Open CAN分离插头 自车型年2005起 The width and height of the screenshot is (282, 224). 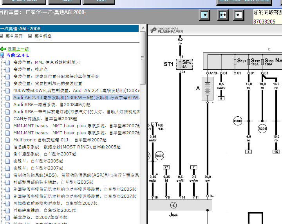pos(45,119)
